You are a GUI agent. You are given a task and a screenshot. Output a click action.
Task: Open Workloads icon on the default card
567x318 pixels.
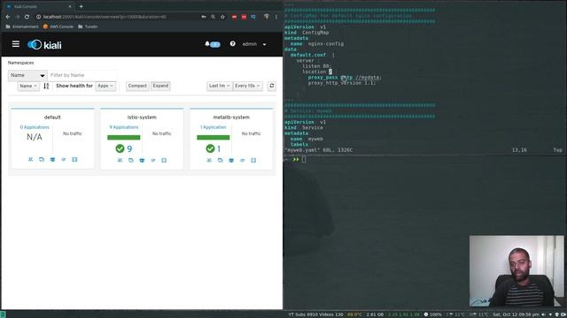coord(53,159)
